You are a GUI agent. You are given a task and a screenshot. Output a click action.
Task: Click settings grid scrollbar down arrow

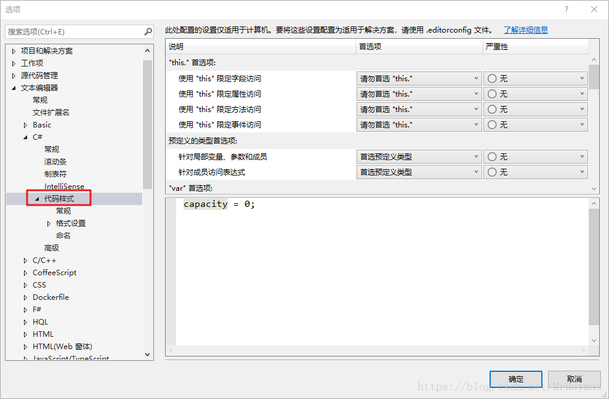[x=594, y=189]
